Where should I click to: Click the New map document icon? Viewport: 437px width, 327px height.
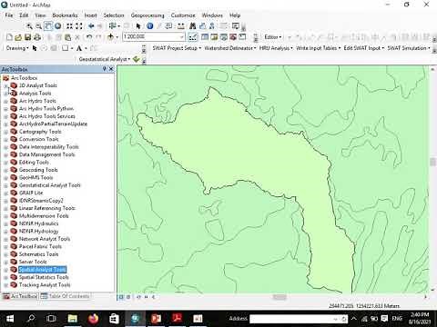9,37
